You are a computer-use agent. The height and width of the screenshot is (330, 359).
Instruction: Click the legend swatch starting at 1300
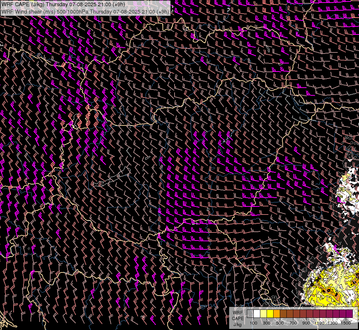click(x=336, y=314)
